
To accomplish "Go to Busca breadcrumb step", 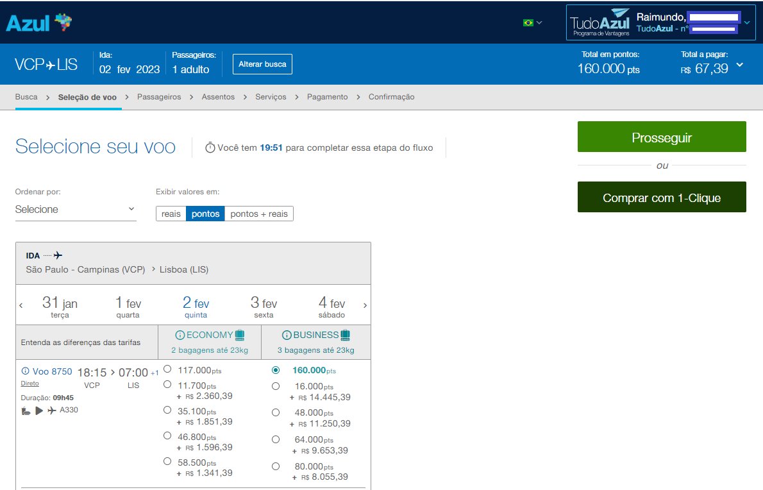I will [x=26, y=97].
